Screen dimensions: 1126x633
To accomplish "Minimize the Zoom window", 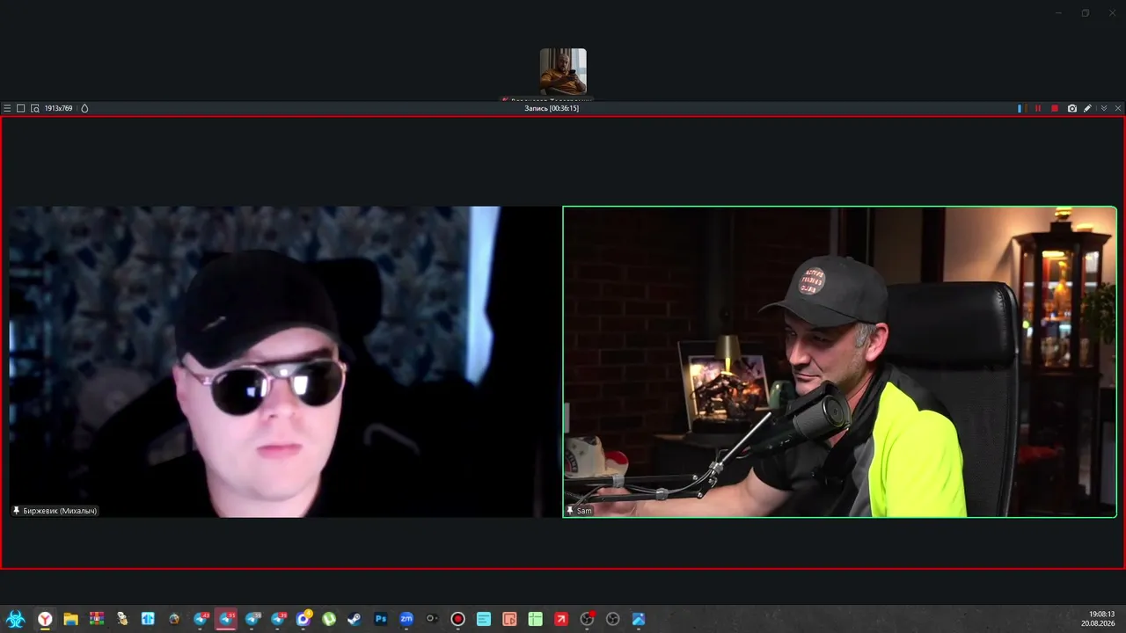I will (x=1058, y=13).
